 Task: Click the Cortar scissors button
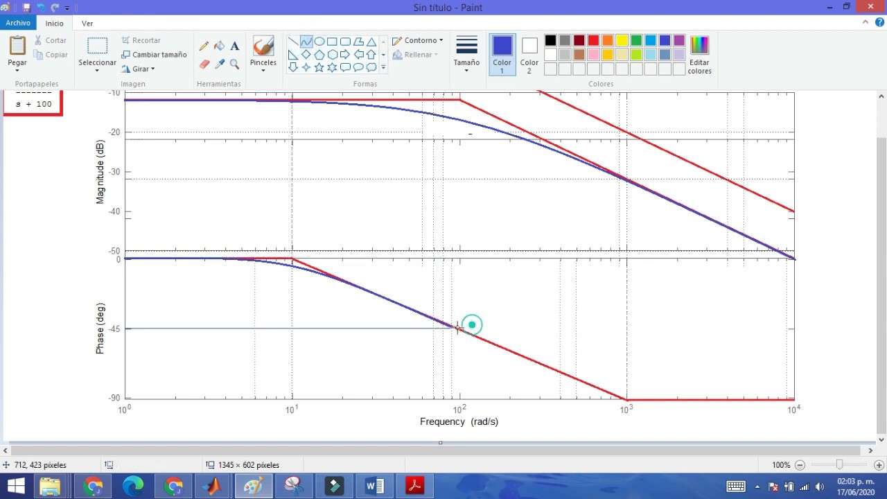pyautogui.click(x=51, y=40)
